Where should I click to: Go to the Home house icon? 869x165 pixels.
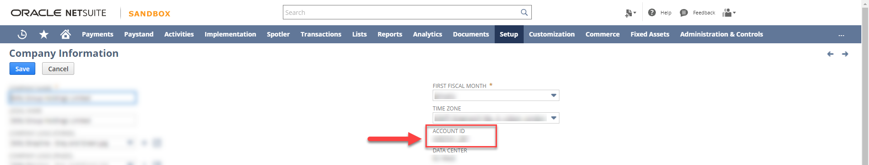66,34
